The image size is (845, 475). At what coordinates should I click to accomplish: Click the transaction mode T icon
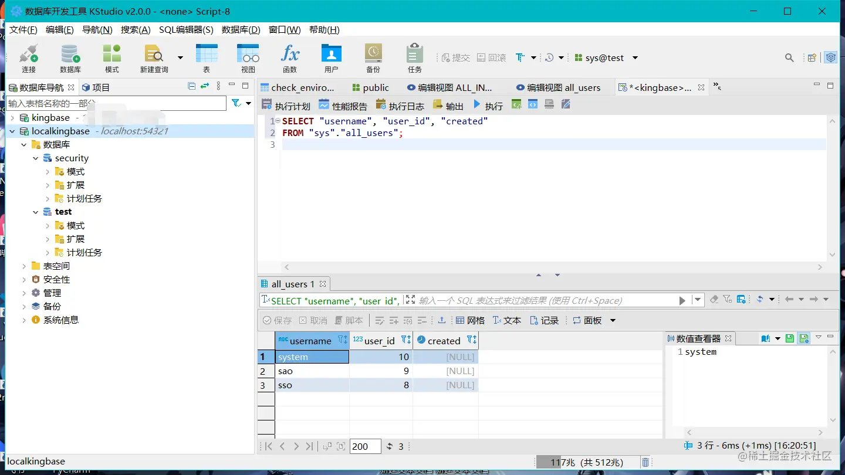tap(520, 57)
